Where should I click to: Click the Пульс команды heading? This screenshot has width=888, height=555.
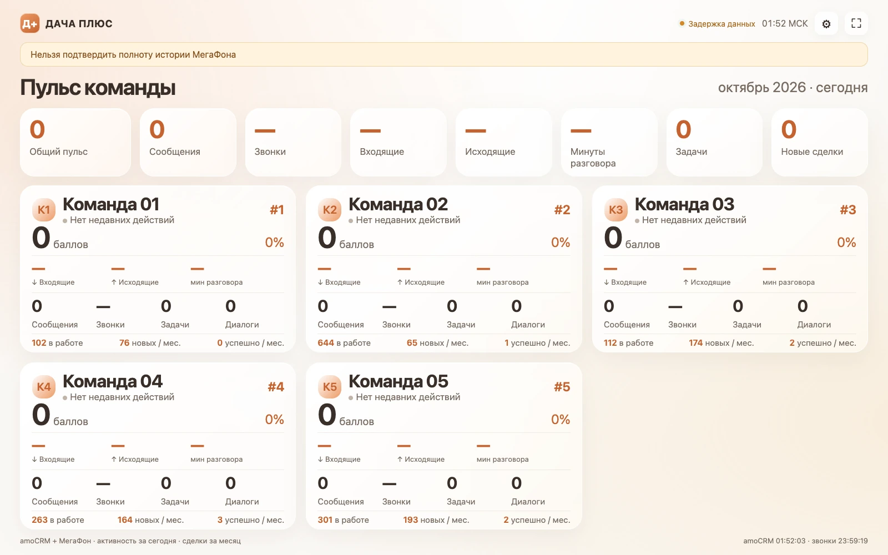[x=98, y=88]
